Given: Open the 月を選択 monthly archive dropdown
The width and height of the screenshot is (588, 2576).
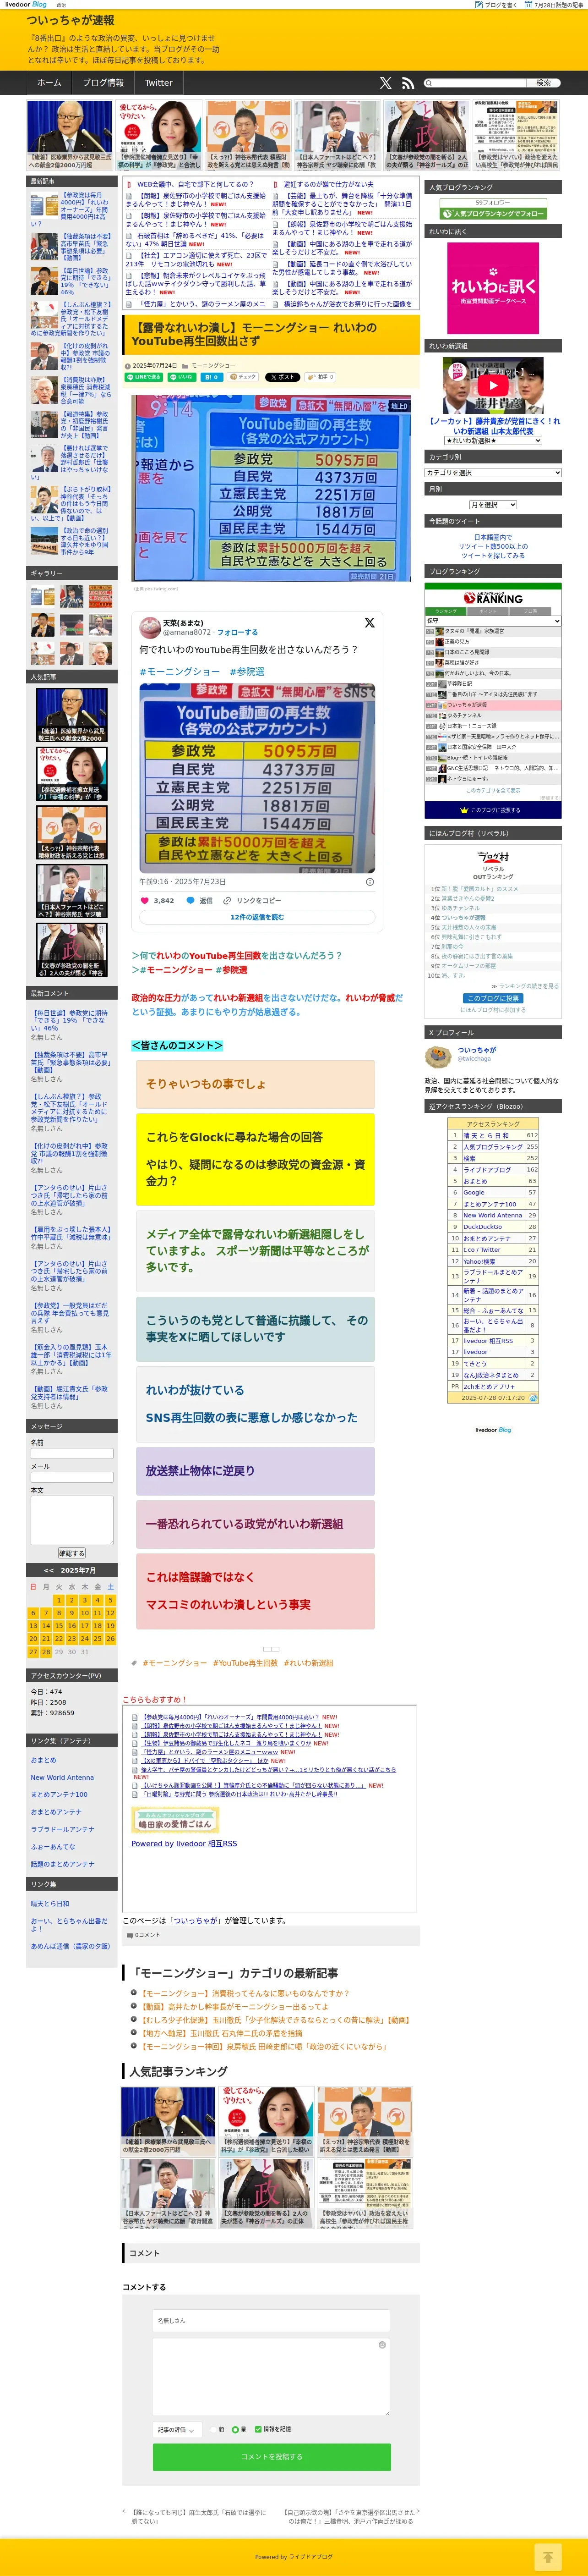Looking at the screenshot, I should (x=493, y=505).
